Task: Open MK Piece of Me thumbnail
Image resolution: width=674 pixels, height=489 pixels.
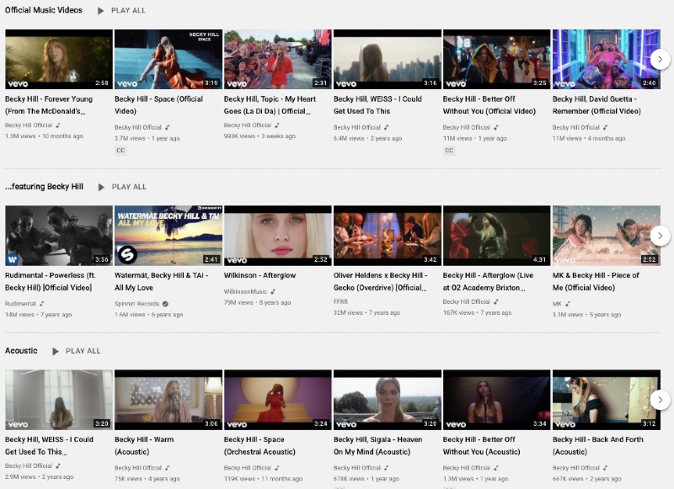Action: coord(606,236)
